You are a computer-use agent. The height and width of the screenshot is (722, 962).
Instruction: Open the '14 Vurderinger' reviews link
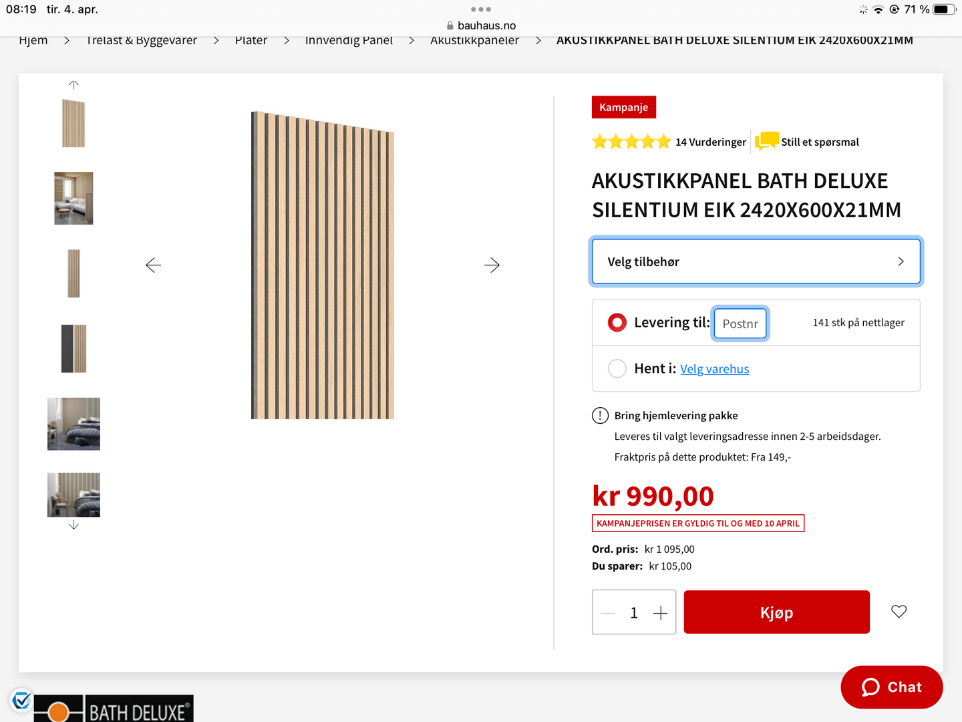[711, 142]
